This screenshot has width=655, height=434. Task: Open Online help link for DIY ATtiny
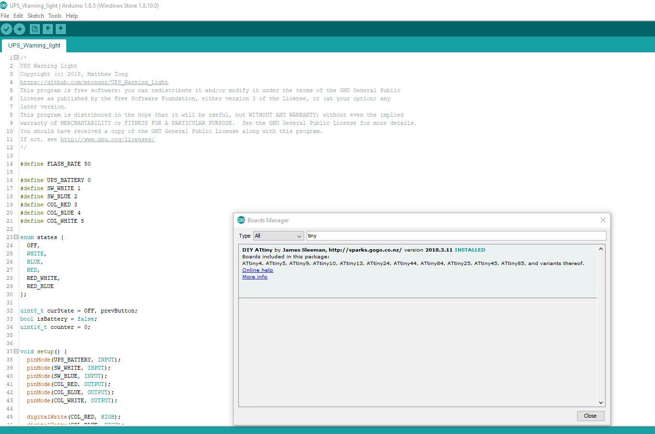tap(258, 270)
